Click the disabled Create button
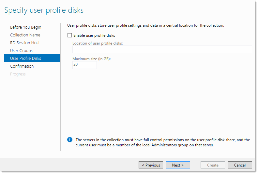The width and height of the screenshot is (258, 174). pyautogui.click(x=213, y=165)
